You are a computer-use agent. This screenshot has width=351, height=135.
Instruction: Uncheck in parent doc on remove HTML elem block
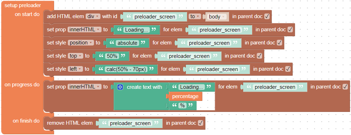coord(200,123)
